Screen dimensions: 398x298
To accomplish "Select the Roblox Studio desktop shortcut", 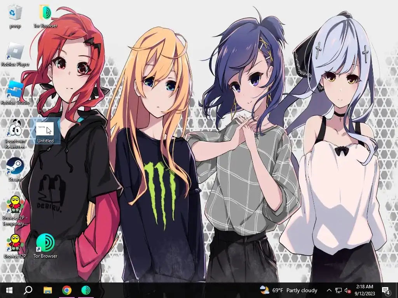I will (x=15, y=93).
